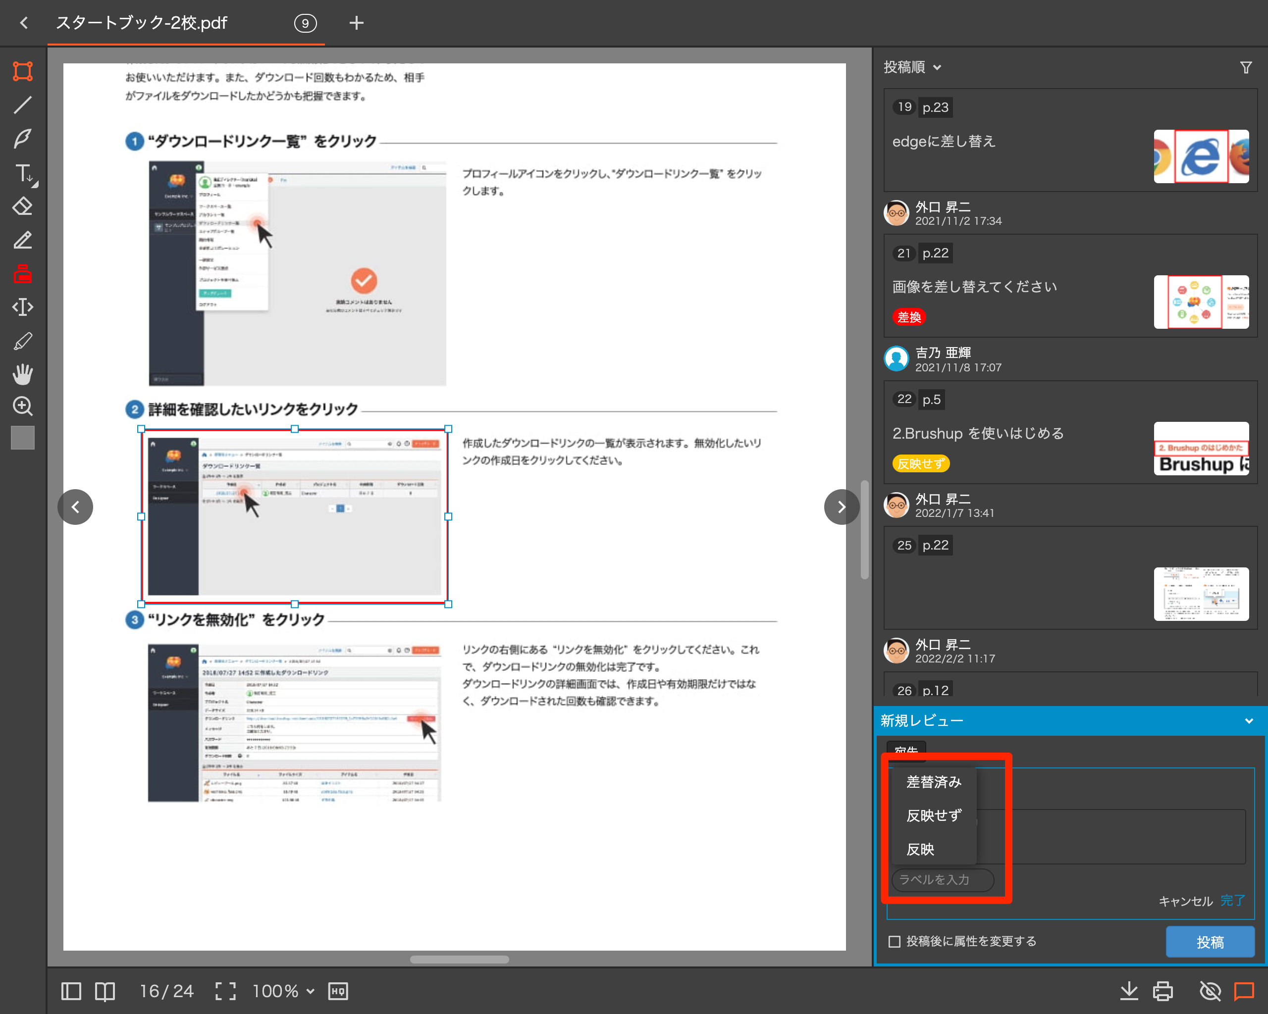This screenshot has width=1268, height=1014.
Task: Select 差替済み label option
Action: coord(933,782)
